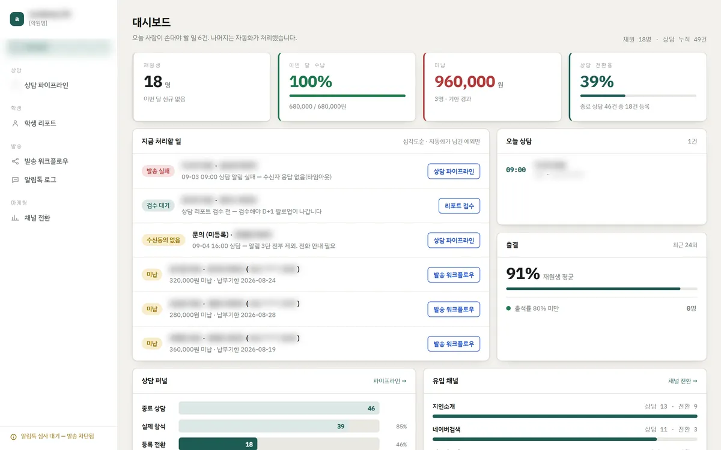The height and width of the screenshot is (450, 721).
Task: Click the 46% label beside 등록 전환
Action: [401, 445]
